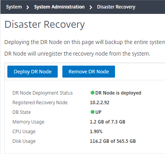This screenshot has width=165, height=154.
Task: Click the chevron after System Administration breadcrumb
Action: (91, 7)
